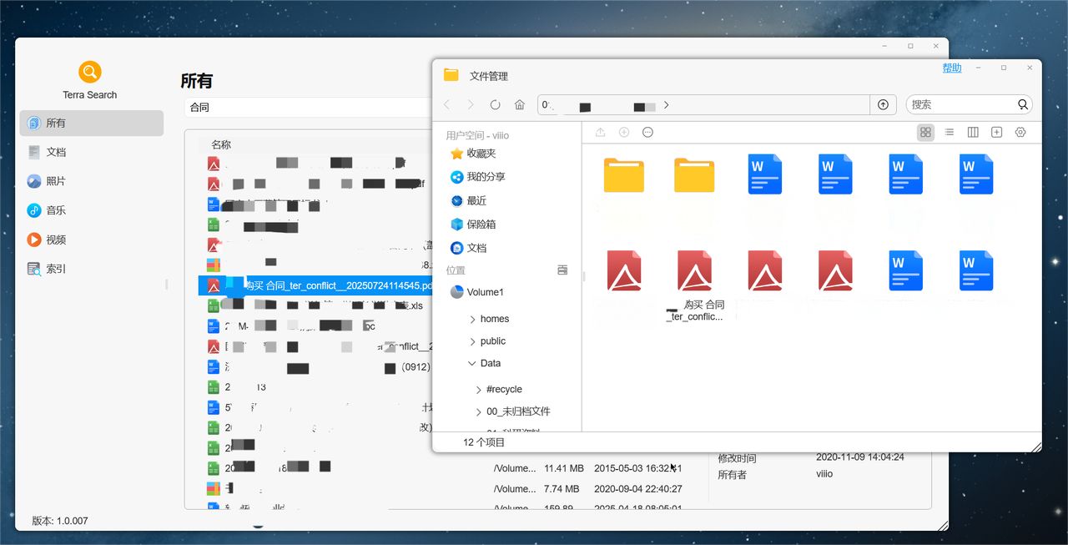
Task: Click the add-panel plus square icon
Action: coord(996,133)
